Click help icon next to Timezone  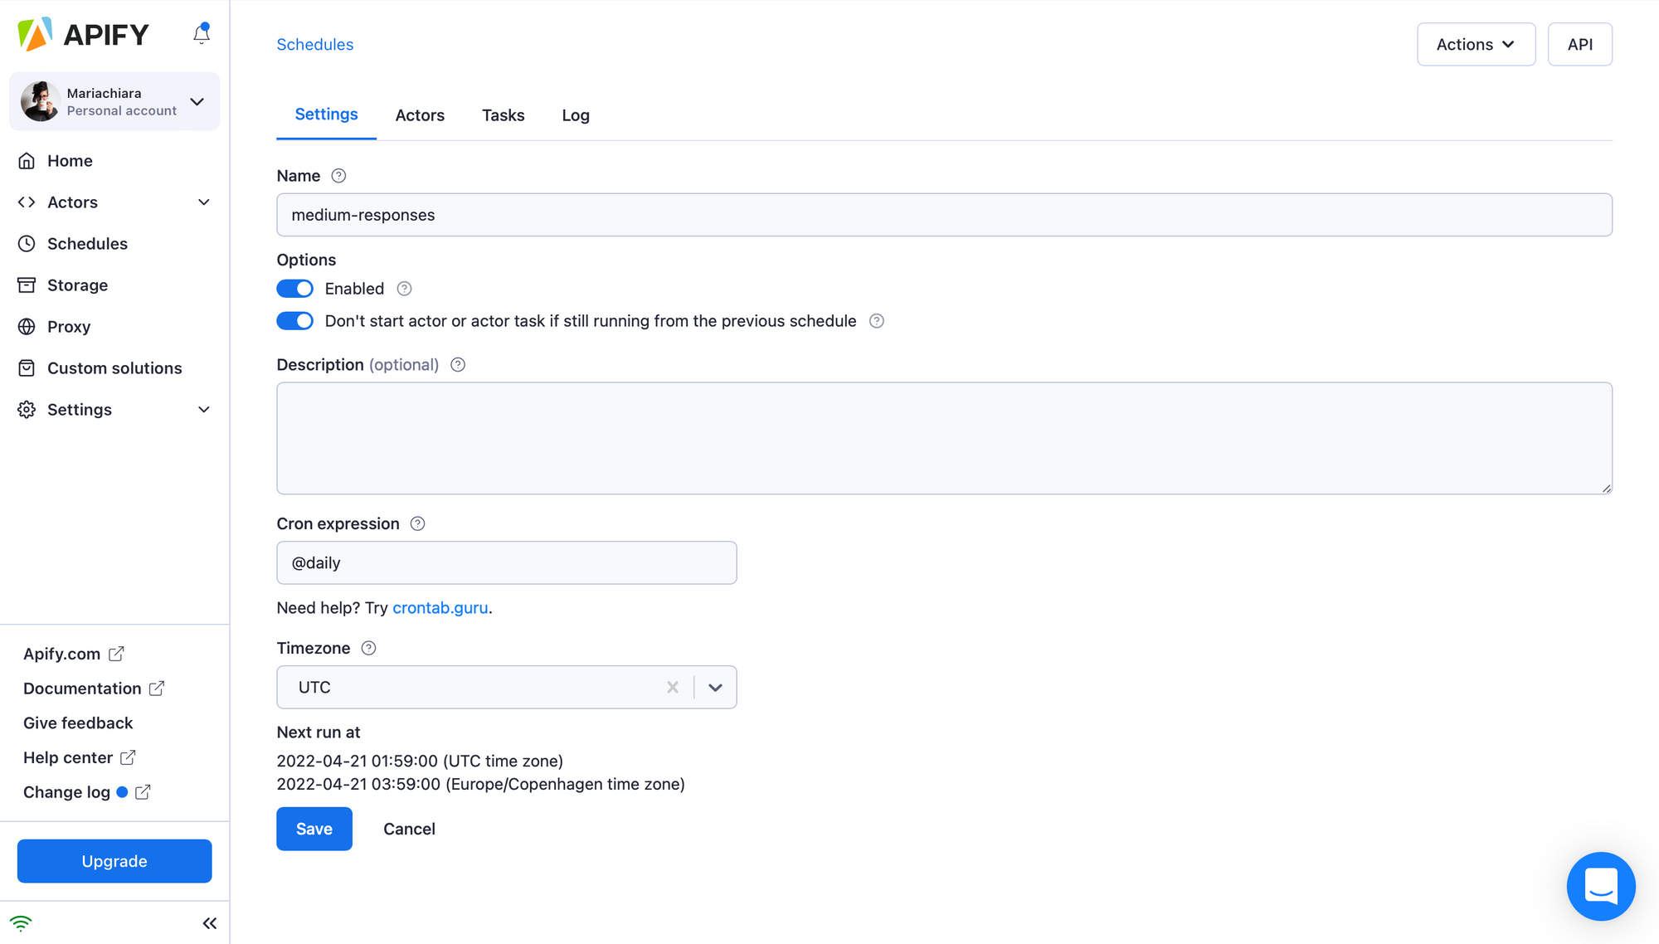[369, 648]
